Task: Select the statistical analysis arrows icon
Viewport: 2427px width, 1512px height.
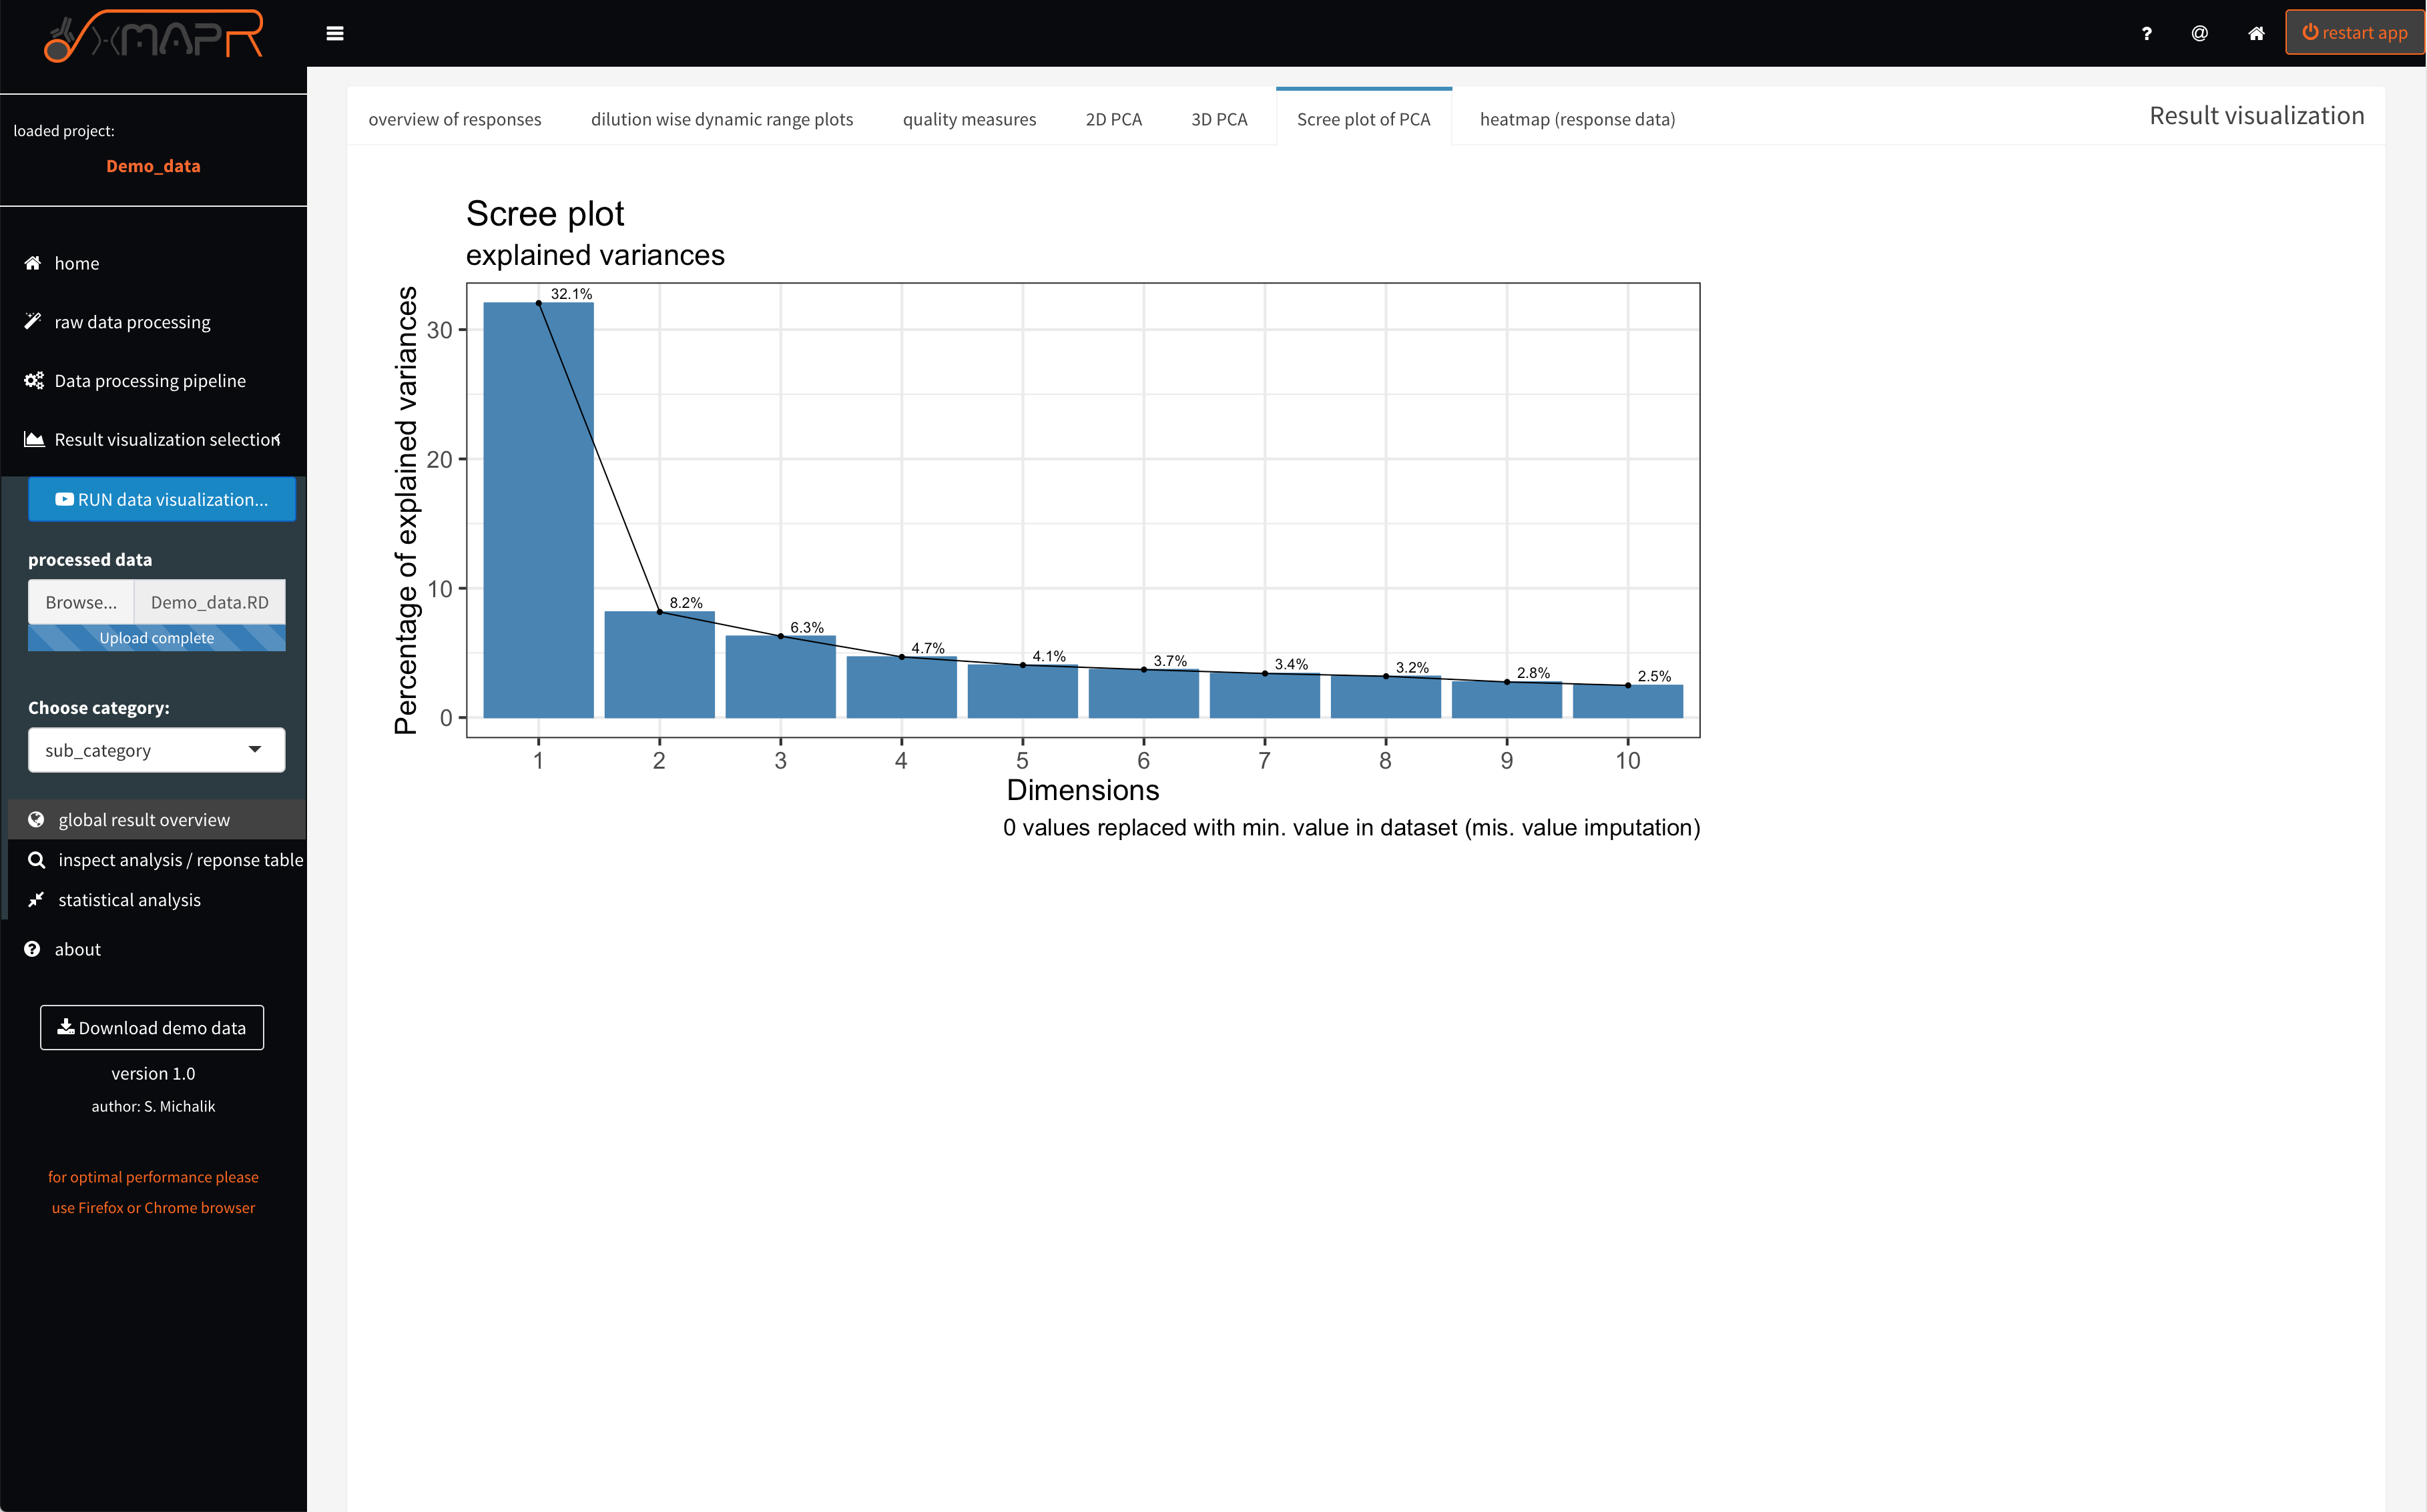Action: pos(36,899)
